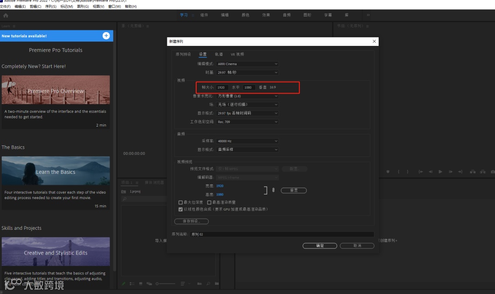
Task: Switch to the 颜色 workspace
Action: click(245, 15)
